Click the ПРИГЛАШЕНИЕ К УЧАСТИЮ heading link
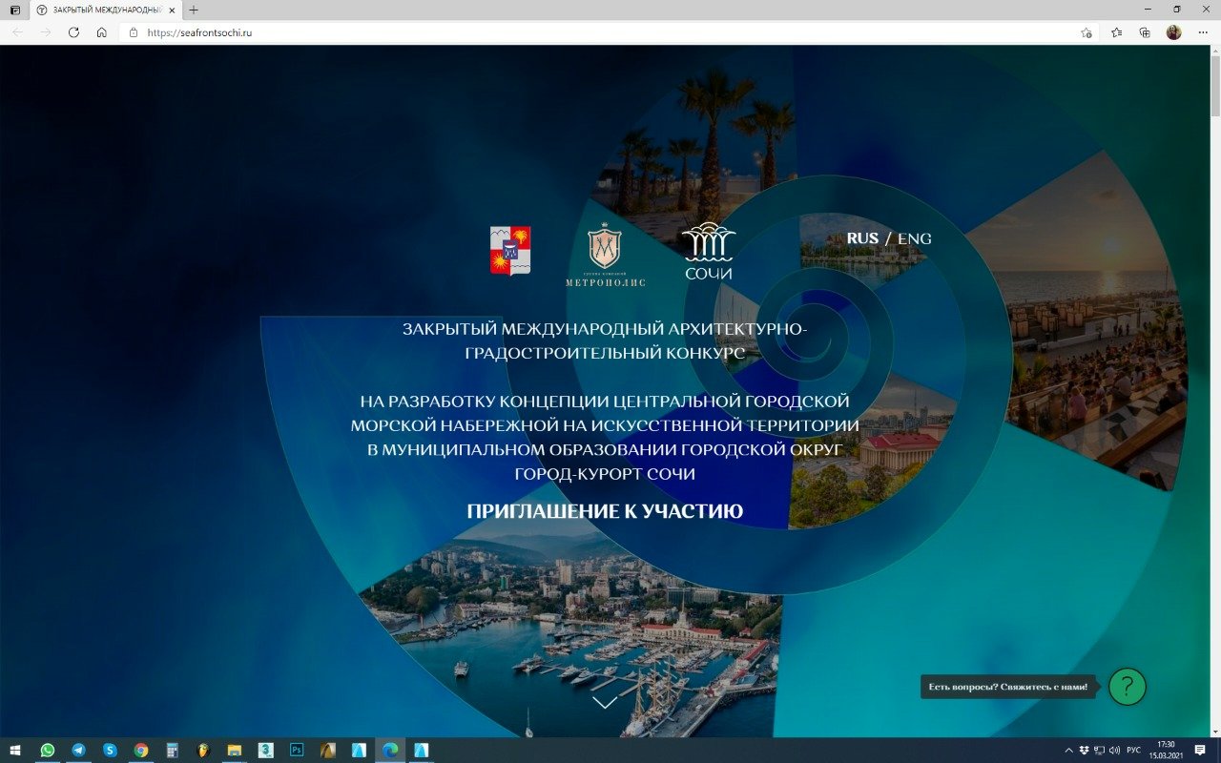Screen dimensions: 1221x763 click(x=605, y=512)
